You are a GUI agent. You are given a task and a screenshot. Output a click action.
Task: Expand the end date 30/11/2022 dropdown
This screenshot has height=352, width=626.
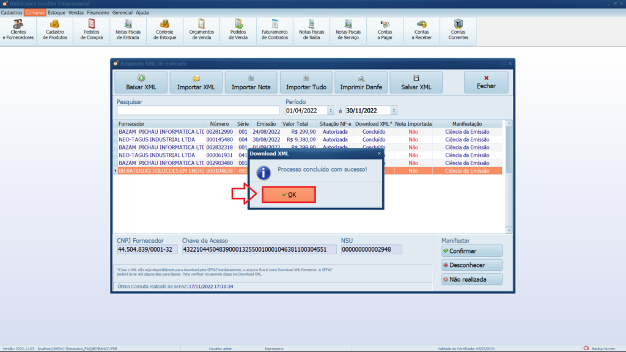click(x=394, y=111)
